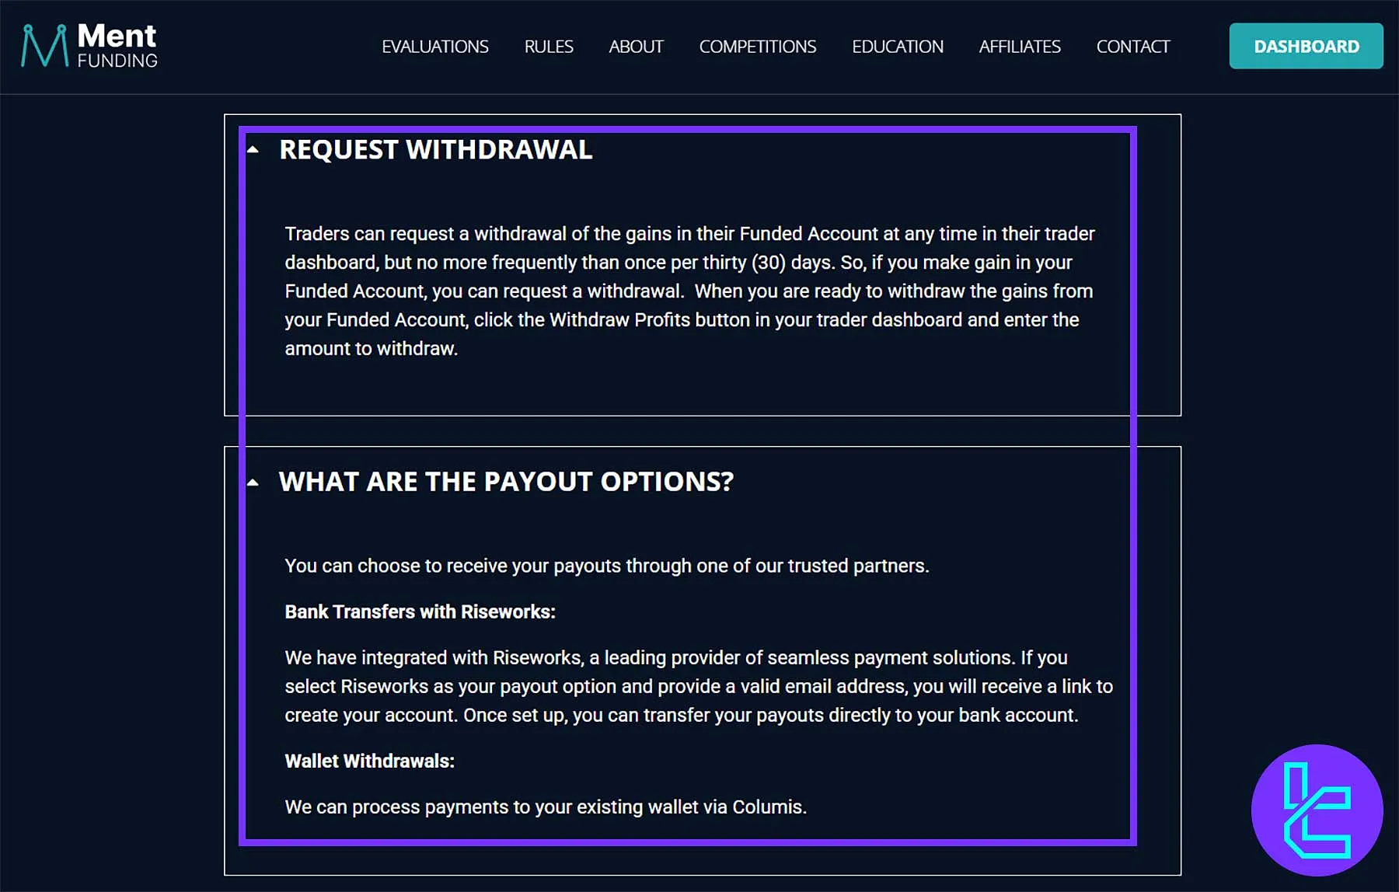Screen dimensions: 1399x892
Task: Select Education in the top navigation
Action: pos(897,47)
